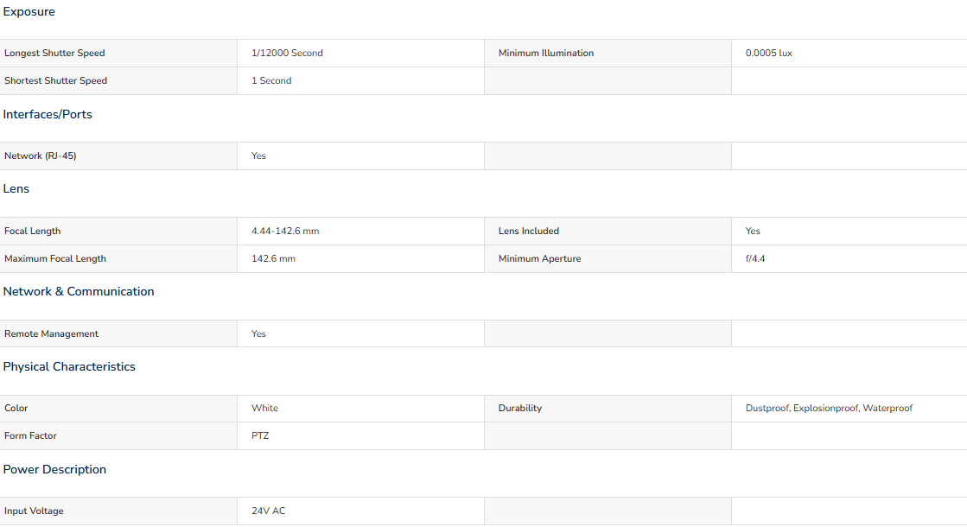Image resolution: width=967 pixels, height=527 pixels.
Task: Select the 1/12000 Second value
Action: click(287, 53)
